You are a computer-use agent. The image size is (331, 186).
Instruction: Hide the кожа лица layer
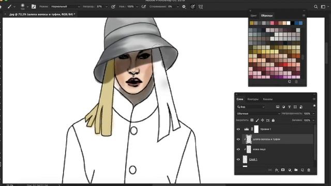coord(238,149)
